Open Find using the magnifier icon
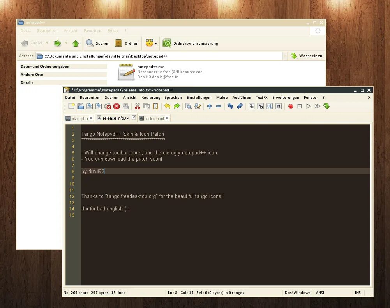Screen dimensions: 390x308 (x=189, y=106)
